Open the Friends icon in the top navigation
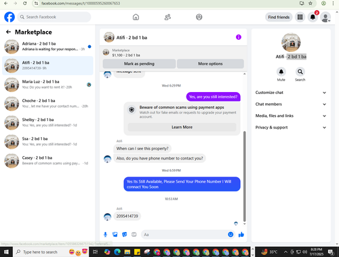 coord(167,17)
